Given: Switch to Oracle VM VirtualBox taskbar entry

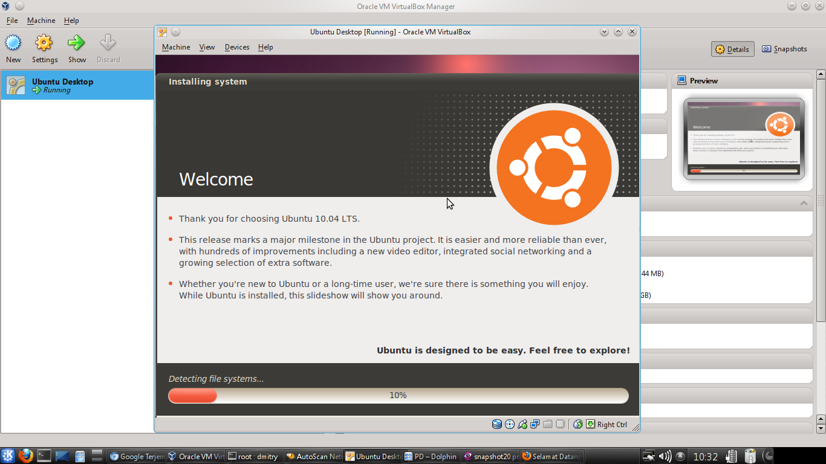Looking at the screenshot, I should [x=195, y=457].
